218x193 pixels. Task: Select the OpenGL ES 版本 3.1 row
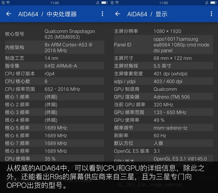coord(163,151)
